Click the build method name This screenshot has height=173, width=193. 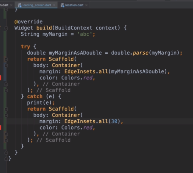coord(44,28)
